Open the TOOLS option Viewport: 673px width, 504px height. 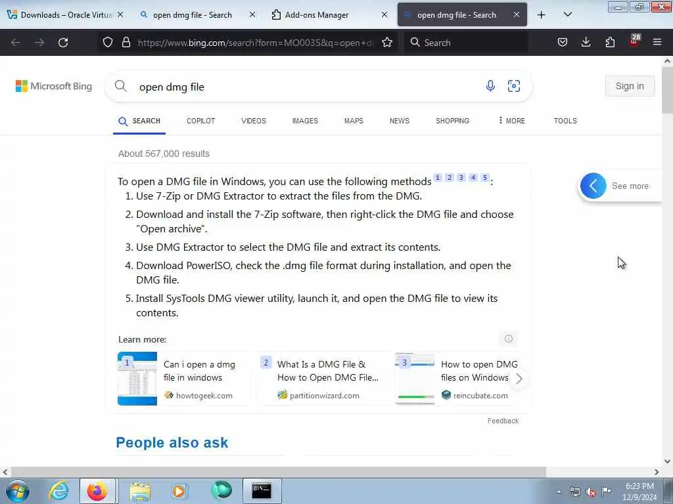[x=565, y=121]
